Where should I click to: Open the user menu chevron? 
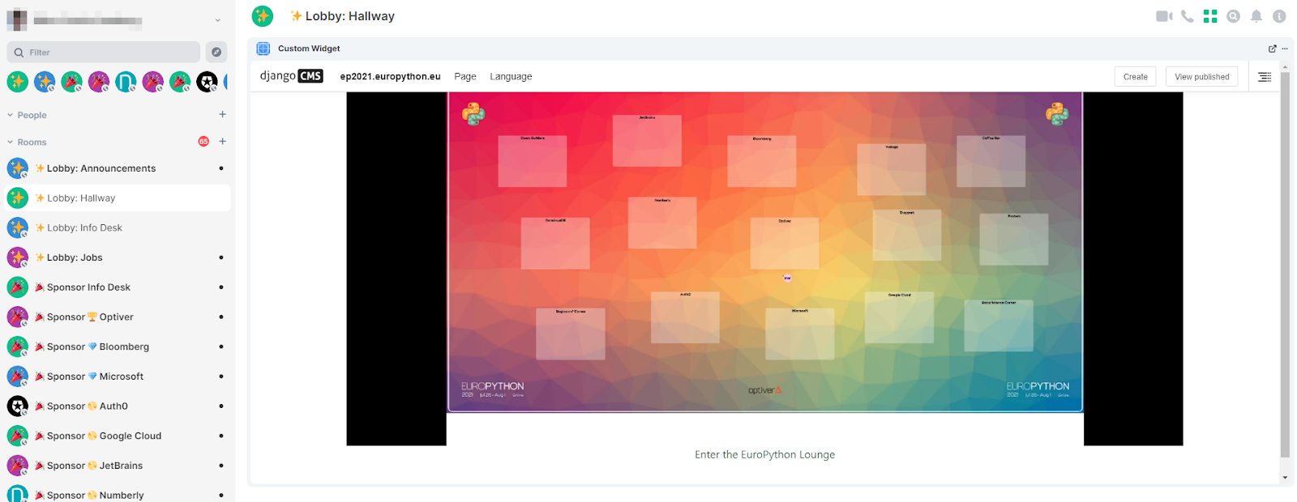pos(217,20)
